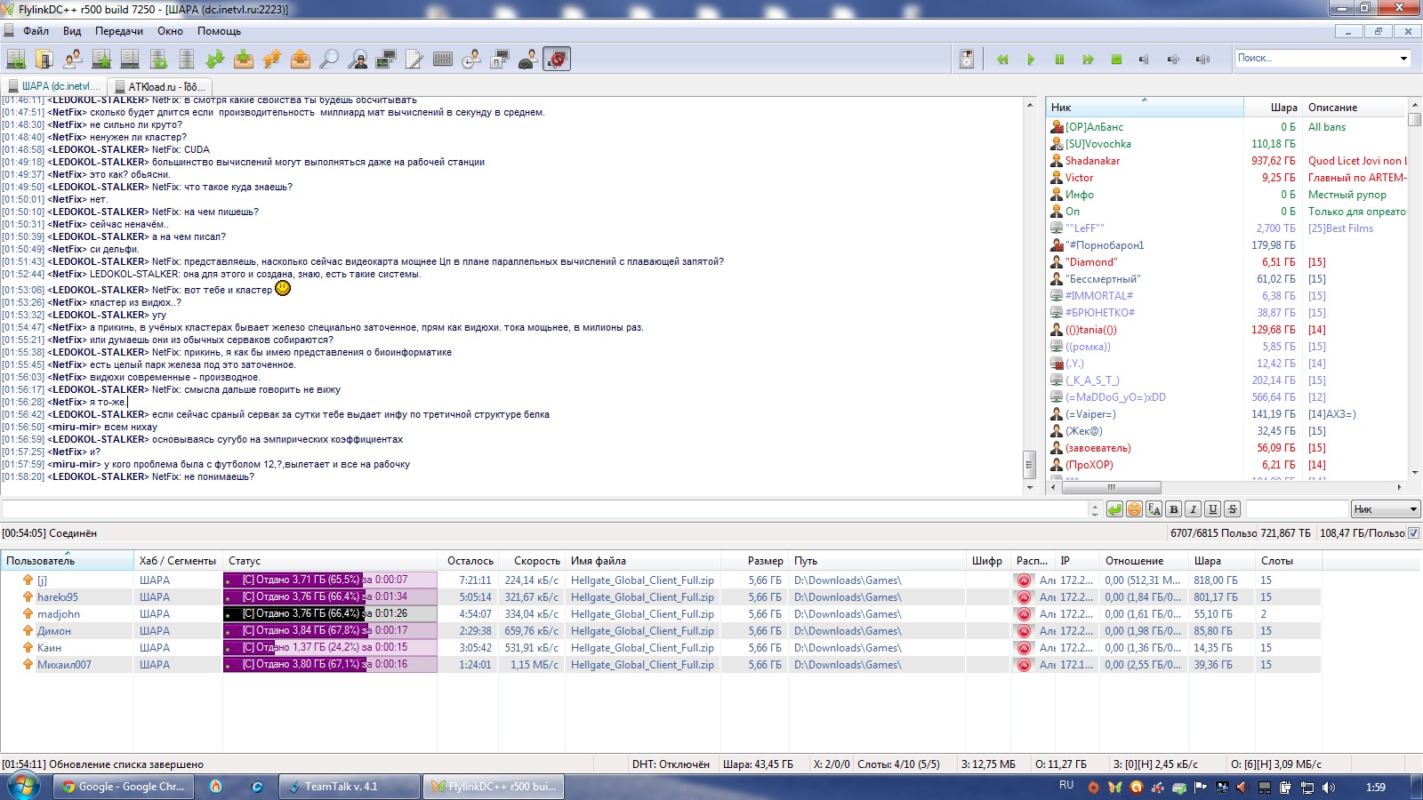The image size is (1423, 800).
Task: Open the Окно menu
Action: [170, 31]
